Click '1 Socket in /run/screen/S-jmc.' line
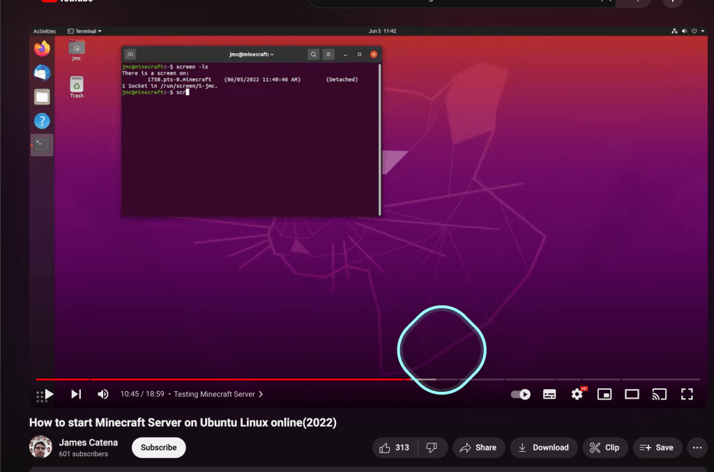714x472 pixels. [170, 86]
